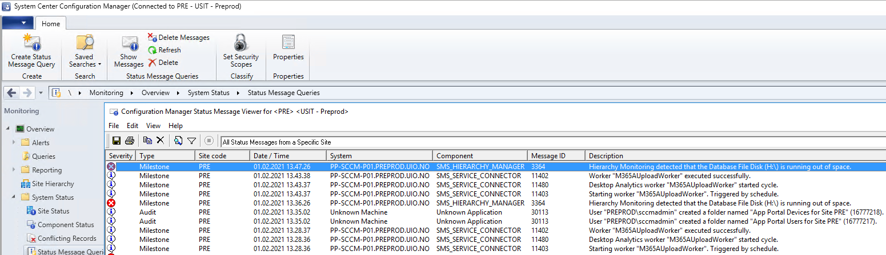Open the status message query combo box

click(553, 142)
